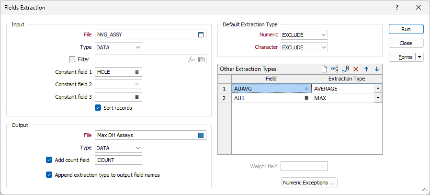Viewport: 430px width, 195px height.
Task: Move selected row up with blue arrow
Action: click(x=366, y=69)
